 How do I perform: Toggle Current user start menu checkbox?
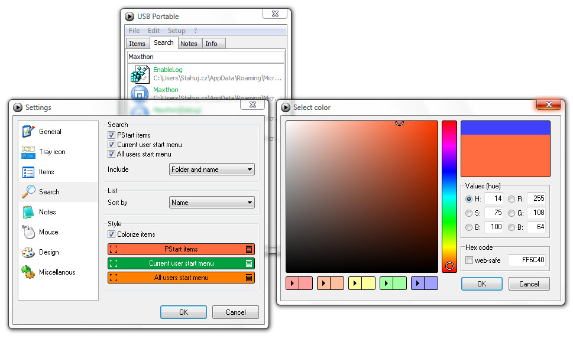[x=111, y=145]
